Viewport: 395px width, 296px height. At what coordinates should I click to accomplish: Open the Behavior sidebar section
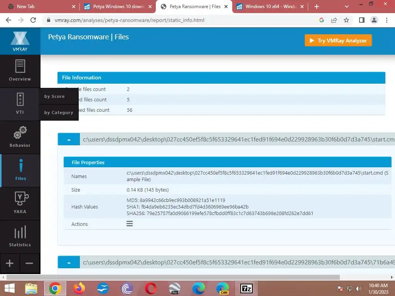click(x=20, y=137)
